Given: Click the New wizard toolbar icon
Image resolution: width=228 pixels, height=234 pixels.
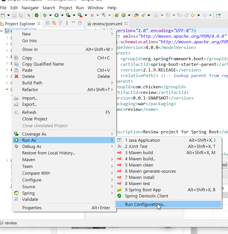Looking at the screenshot, I should click(3, 15).
